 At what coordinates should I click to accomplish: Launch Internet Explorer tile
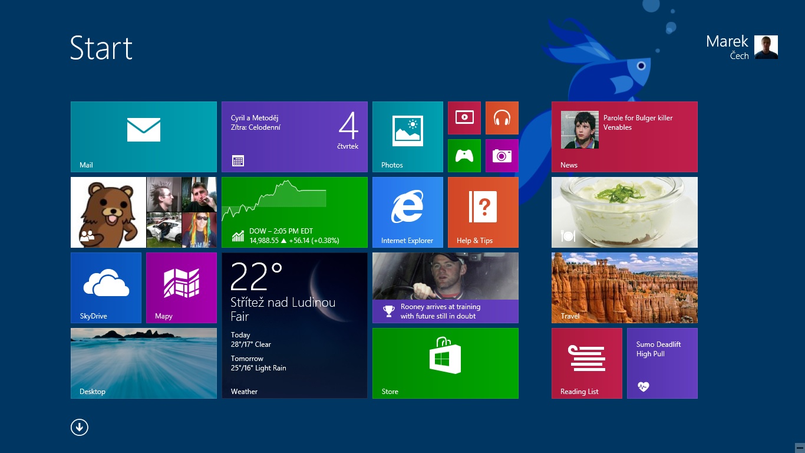tap(408, 212)
